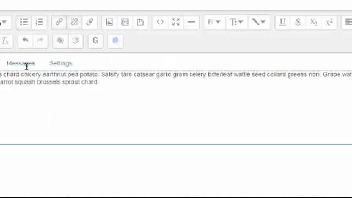Run the accessibility checker eye icon
352x198 pixels.
(x=60, y=41)
